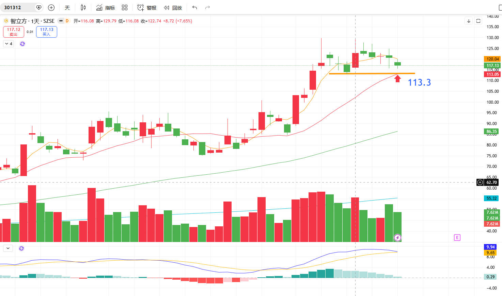Click the red 113.05 price axis label

(x=492, y=74)
